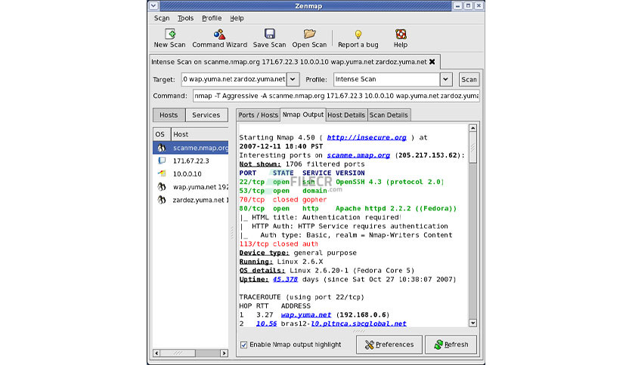
Task: Select the Hosts list button
Action: 169,115
